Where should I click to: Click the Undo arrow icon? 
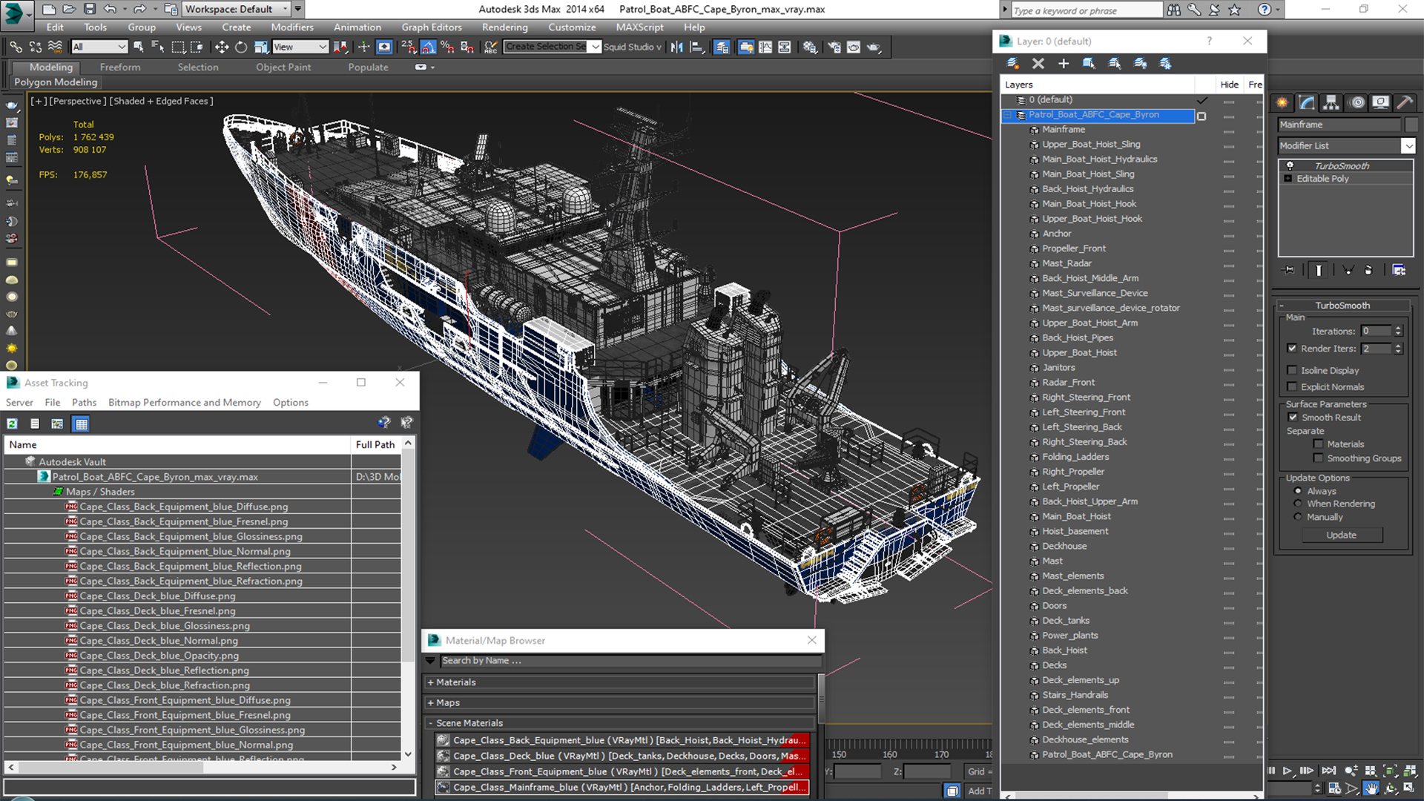(x=110, y=9)
